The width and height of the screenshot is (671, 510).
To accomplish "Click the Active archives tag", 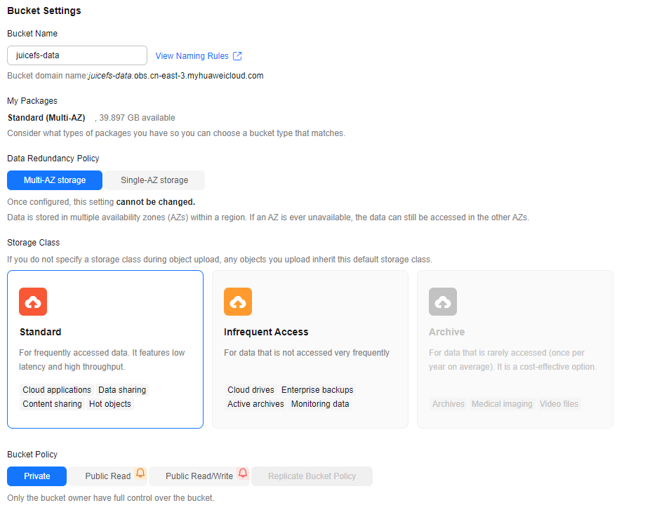I will 255,404.
